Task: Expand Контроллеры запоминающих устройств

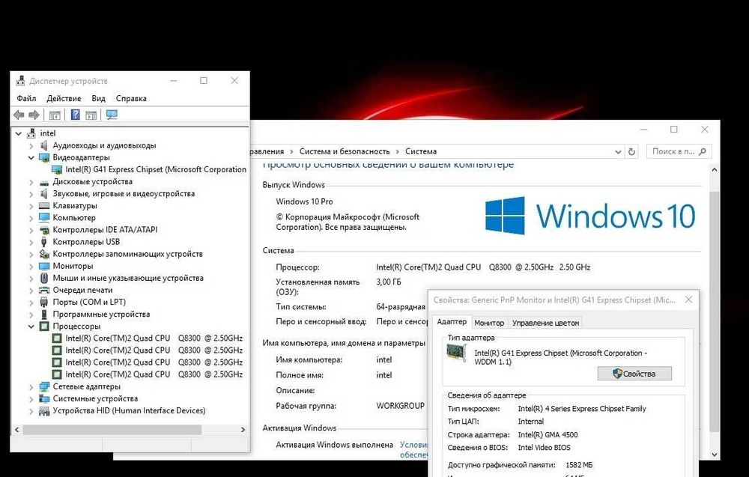Action: [x=31, y=254]
